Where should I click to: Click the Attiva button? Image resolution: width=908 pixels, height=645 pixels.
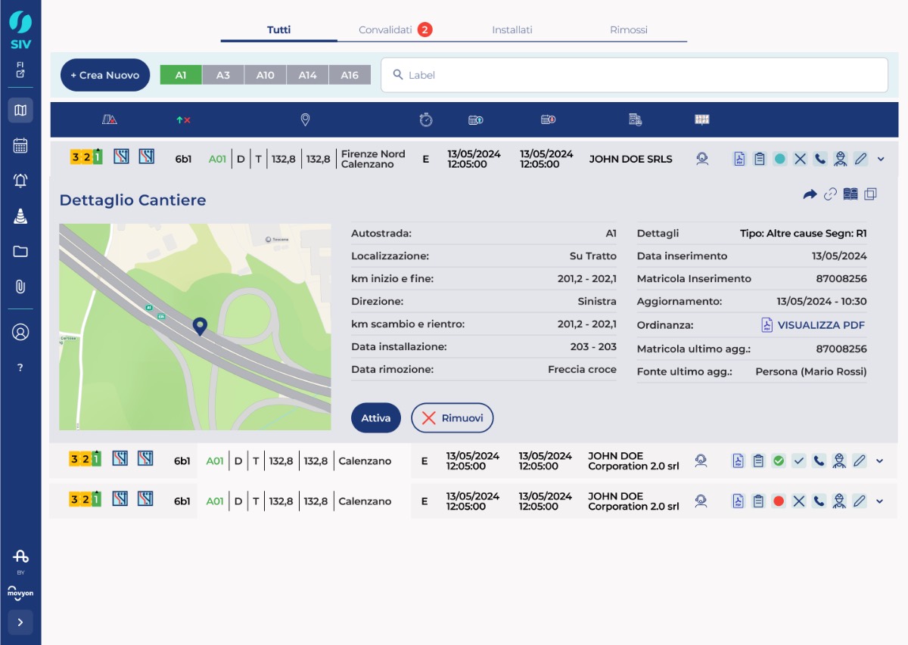pyautogui.click(x=376, y=417)
